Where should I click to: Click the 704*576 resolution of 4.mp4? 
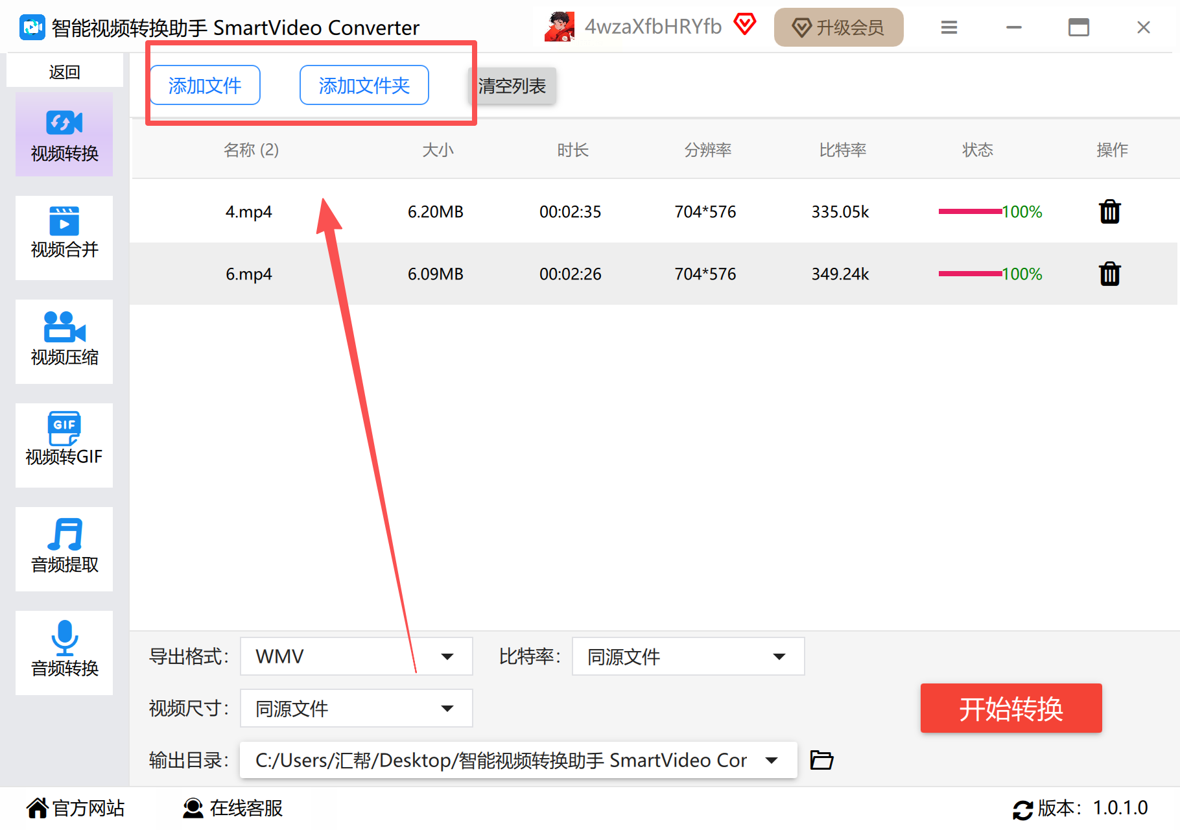tap(705, 212)
